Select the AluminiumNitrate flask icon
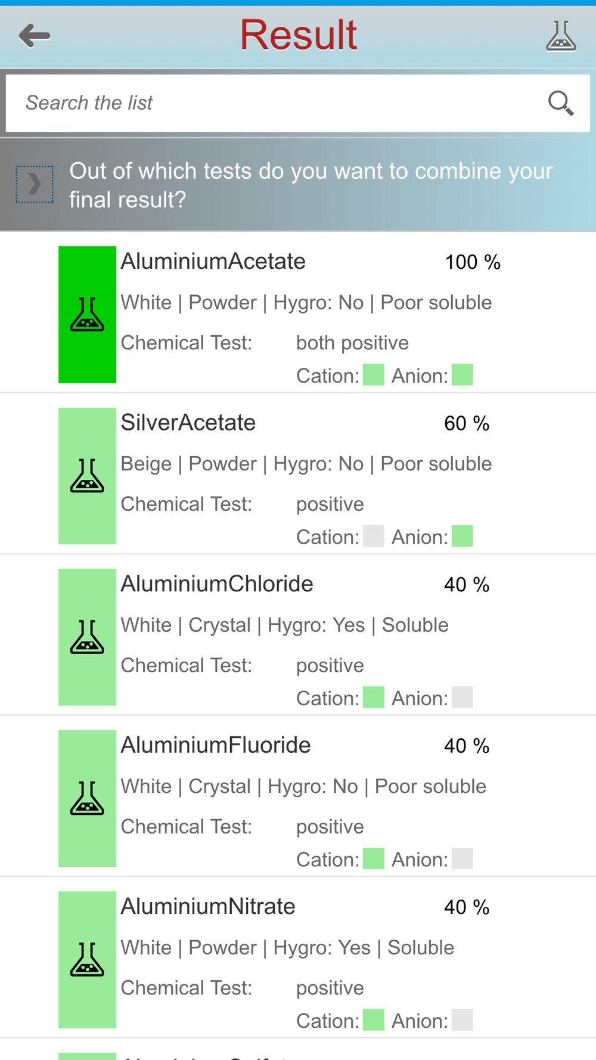This screenshot has height=1060, width=596. 87,959
